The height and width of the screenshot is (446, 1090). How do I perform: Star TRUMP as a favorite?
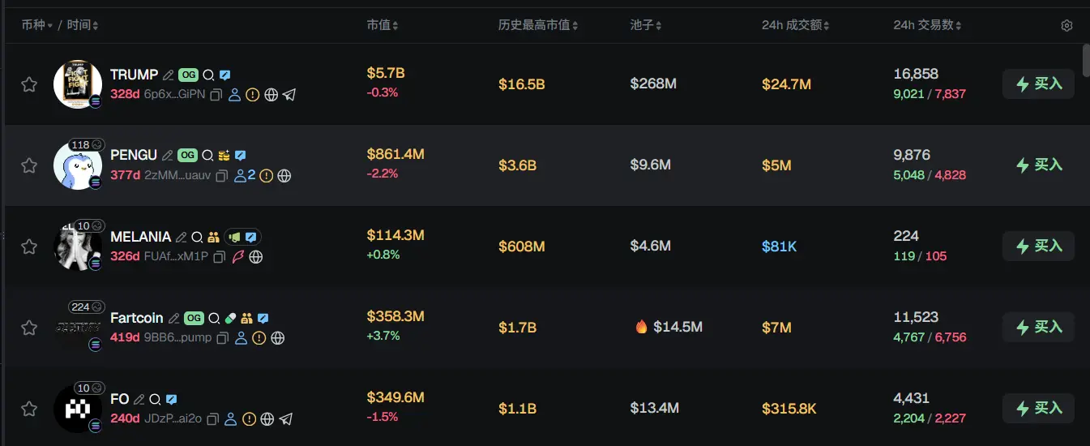click(x=29, y=84)
